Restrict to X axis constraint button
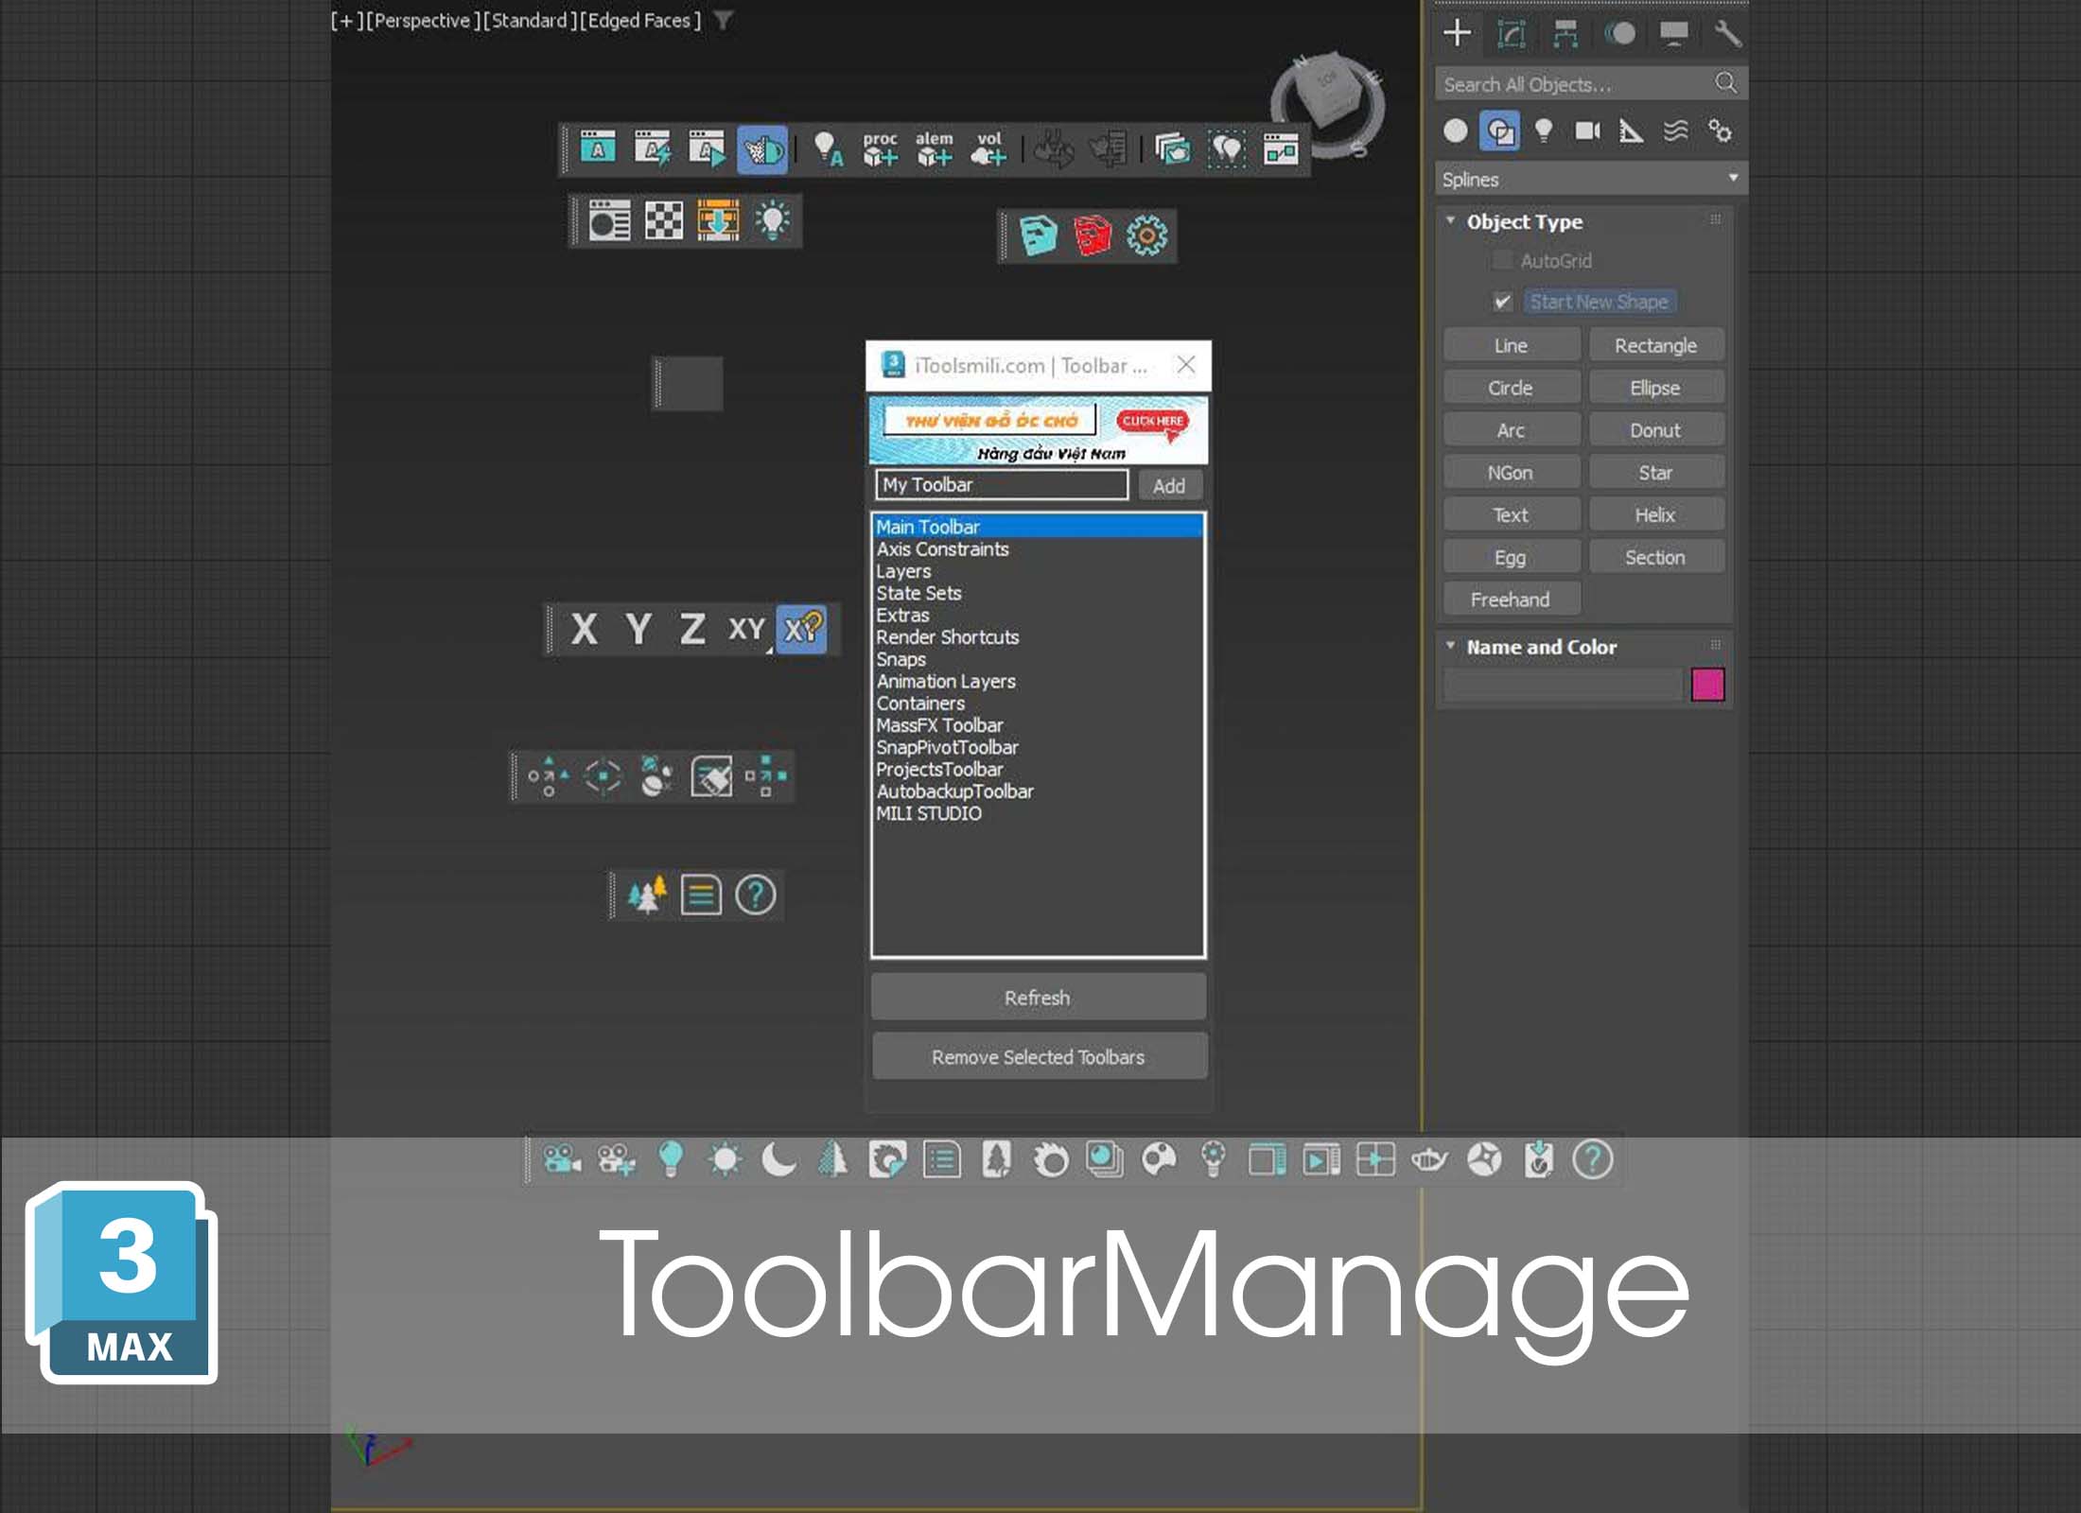 [x=584, y=629]
